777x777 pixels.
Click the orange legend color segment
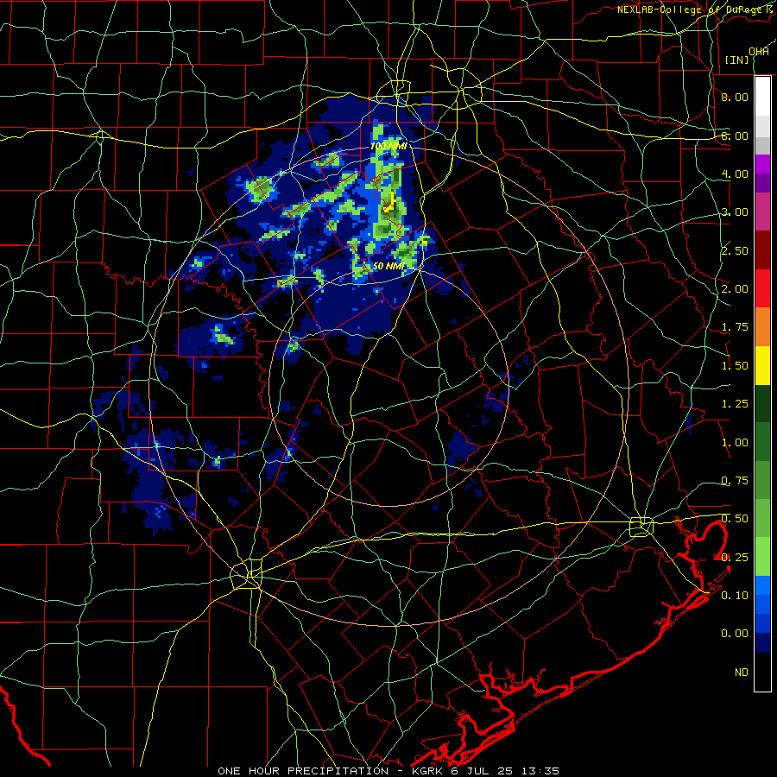pos(762,326)
